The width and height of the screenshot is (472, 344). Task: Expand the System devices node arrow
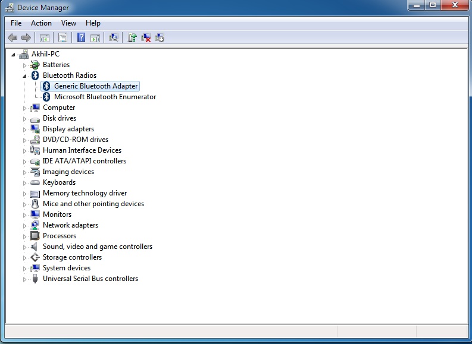coord(24,269)
